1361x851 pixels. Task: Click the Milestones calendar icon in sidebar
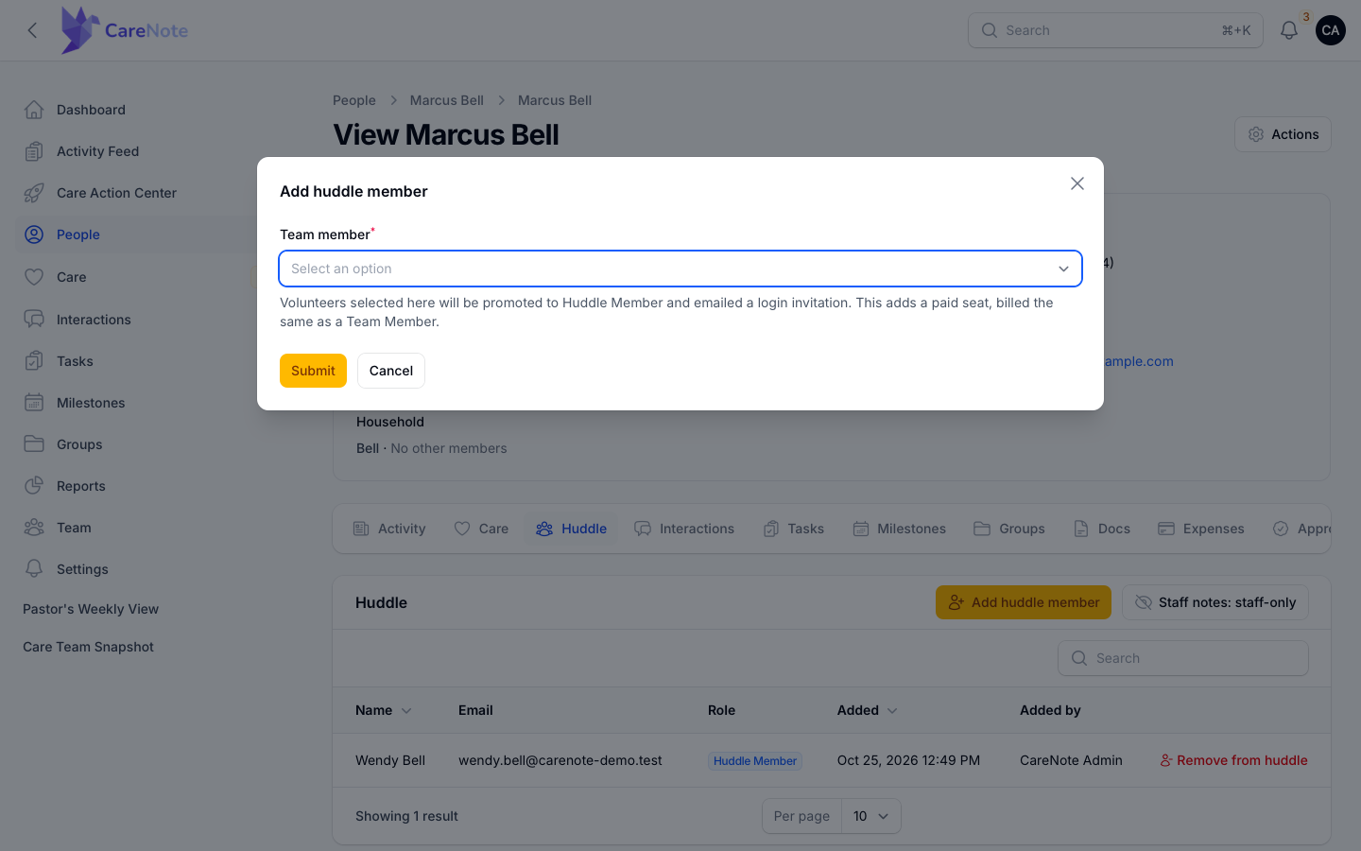[x=34, y=403]
